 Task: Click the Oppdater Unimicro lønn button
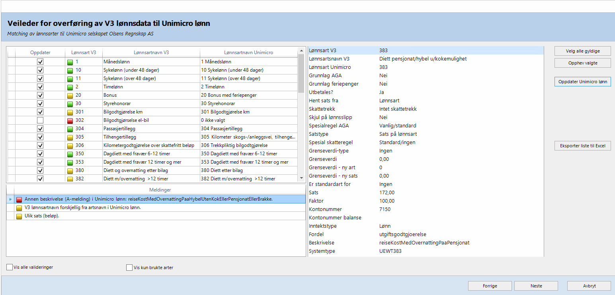click(582, 82)
